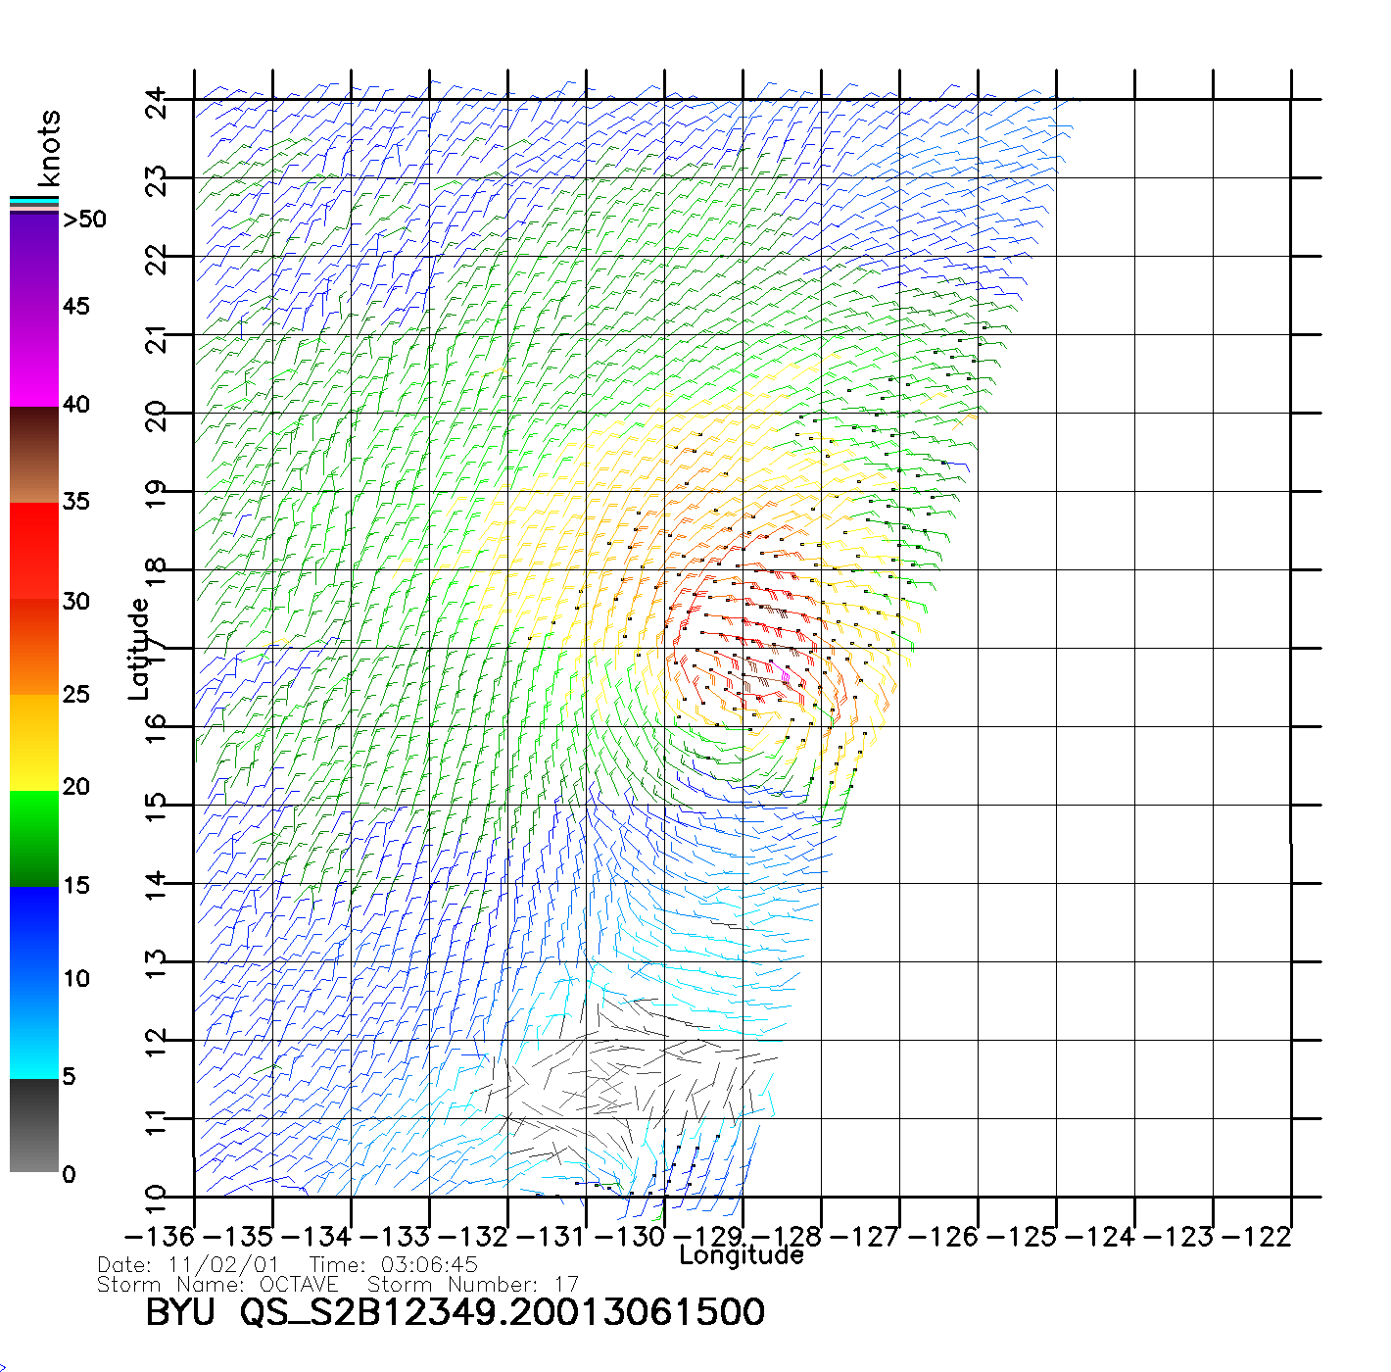Image resolution: width=1391 pixels, height=1372 pixels.
Task: Click the "Time: 03:06:45" text
Action: 394,1265
